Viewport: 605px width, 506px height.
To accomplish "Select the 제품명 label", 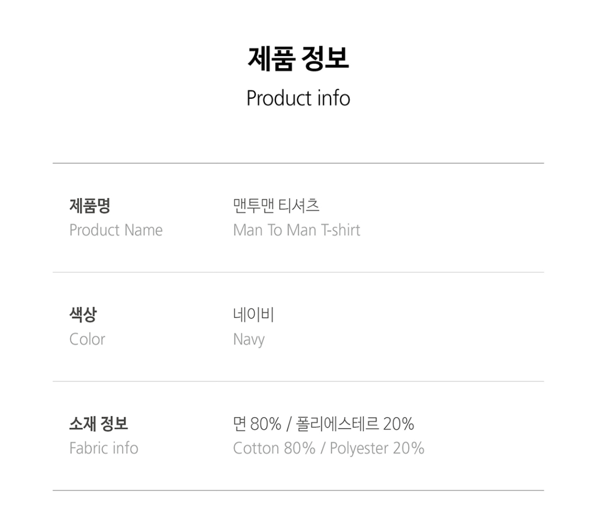I will (x=89, y=206).
